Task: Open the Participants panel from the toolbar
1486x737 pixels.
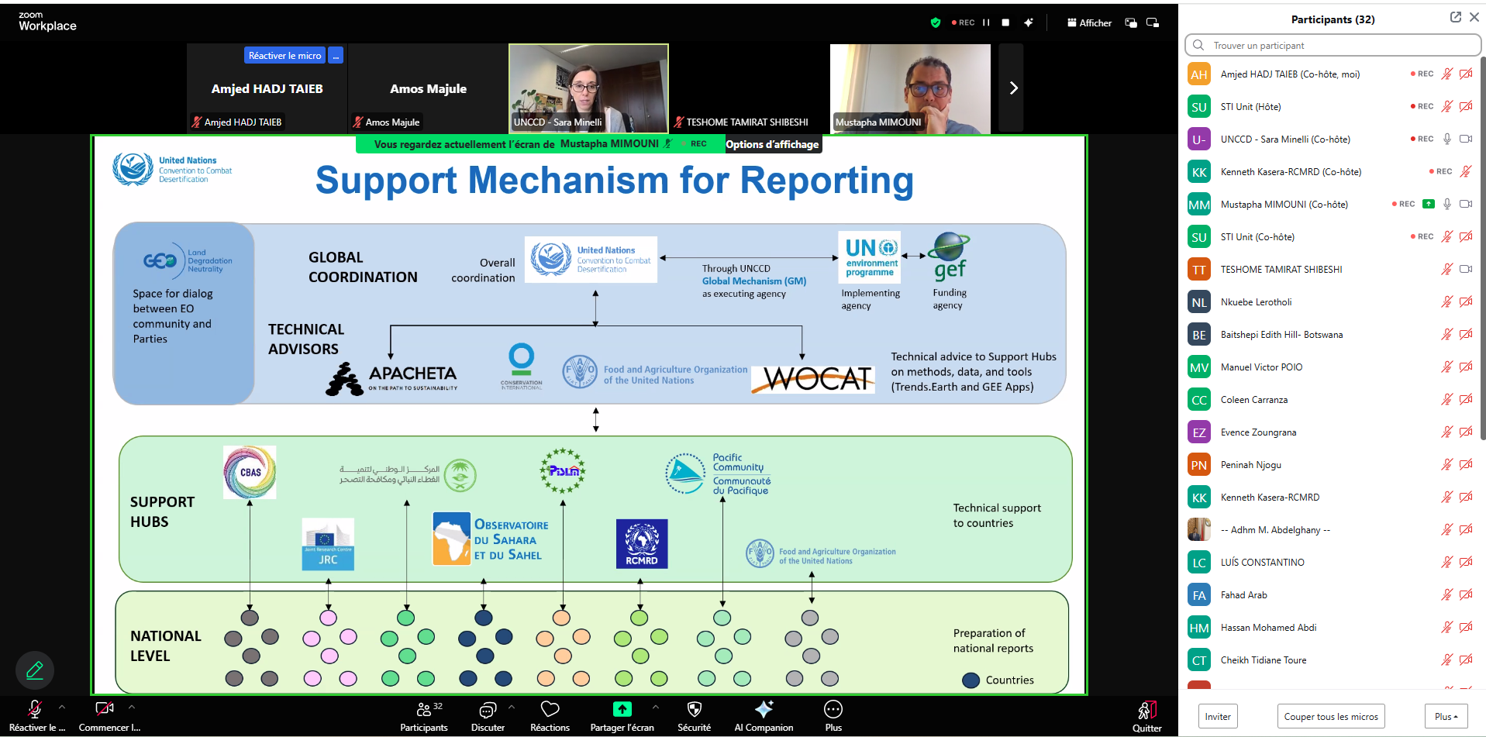Action: (x=424, y=715)
